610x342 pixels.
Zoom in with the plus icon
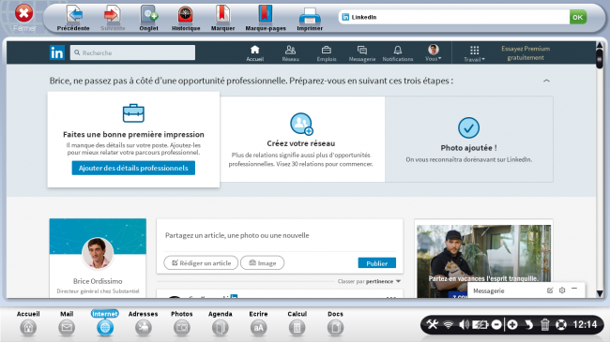(x=512, y=324)
